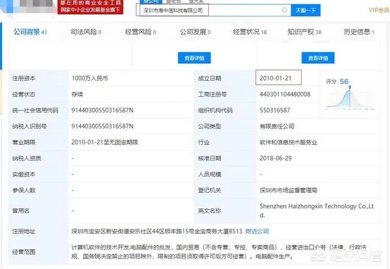Click the 英文名称 label cell
The height and width of the screenshot is (269, 390).
225,211
